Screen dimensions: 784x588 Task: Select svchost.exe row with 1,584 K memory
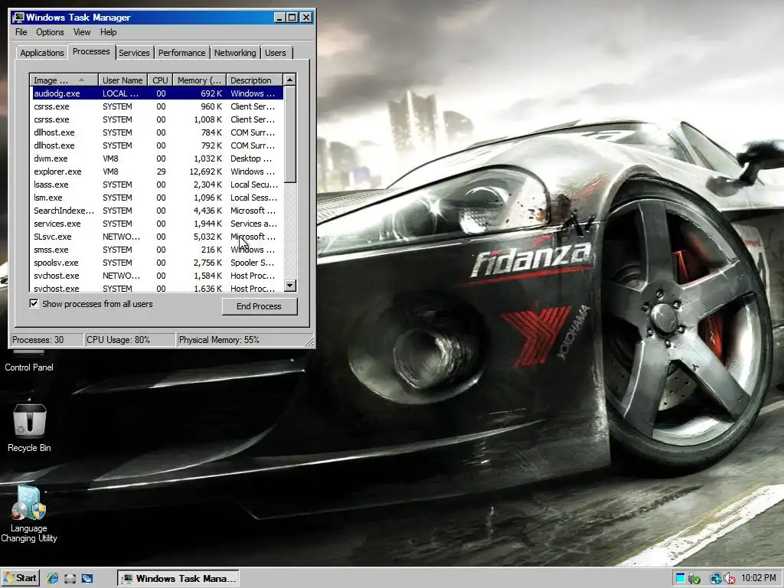(x=156, y=276)
